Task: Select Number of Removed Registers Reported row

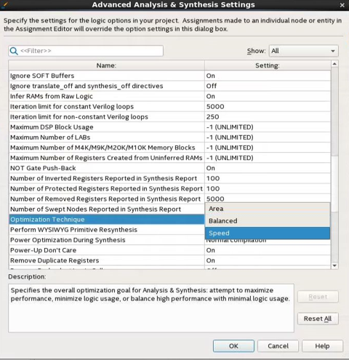Action: [x=107, y=199]
